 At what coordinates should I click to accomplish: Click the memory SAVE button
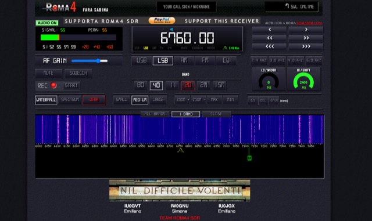pyautogui.click(x=274, y=100)
